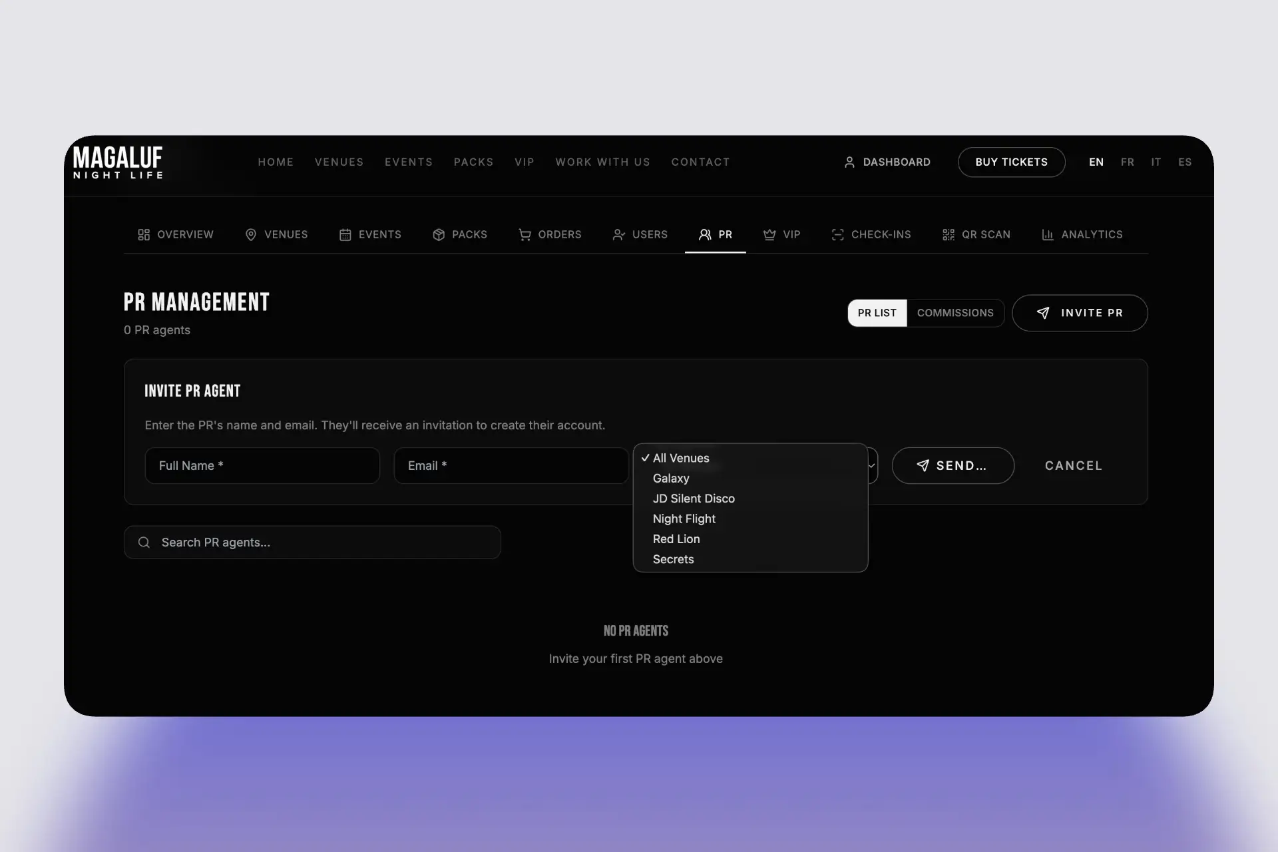Click the Users person-check icon

pyautogui.click(x=618, y=235)
